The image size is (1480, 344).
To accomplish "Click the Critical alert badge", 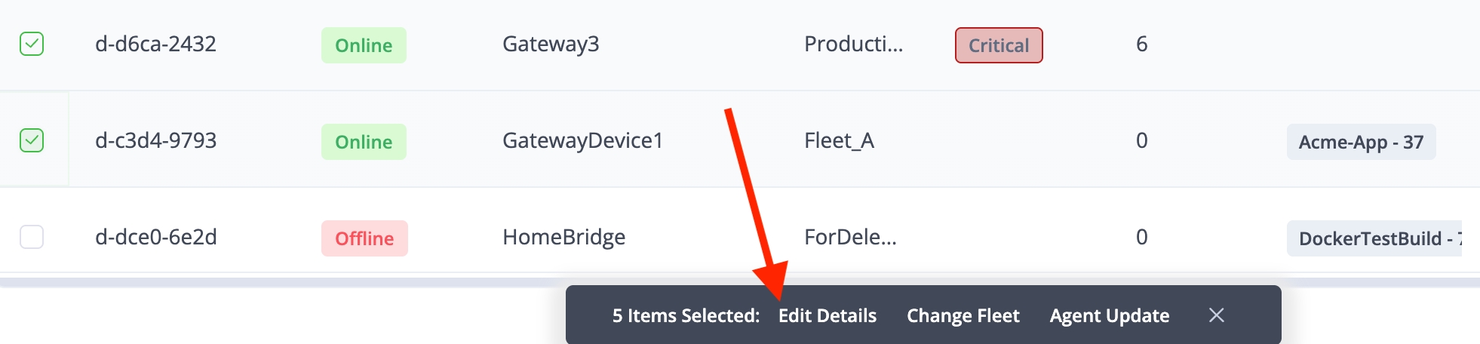I will coord(998,45).
